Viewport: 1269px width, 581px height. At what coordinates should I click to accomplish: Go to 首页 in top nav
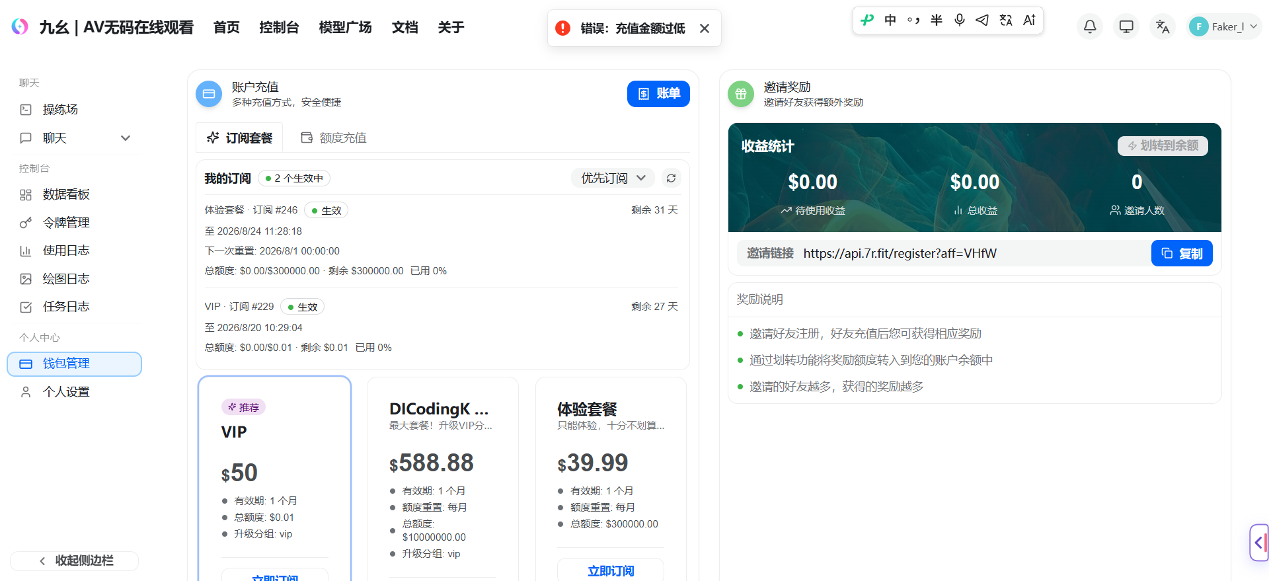(227, 27)
